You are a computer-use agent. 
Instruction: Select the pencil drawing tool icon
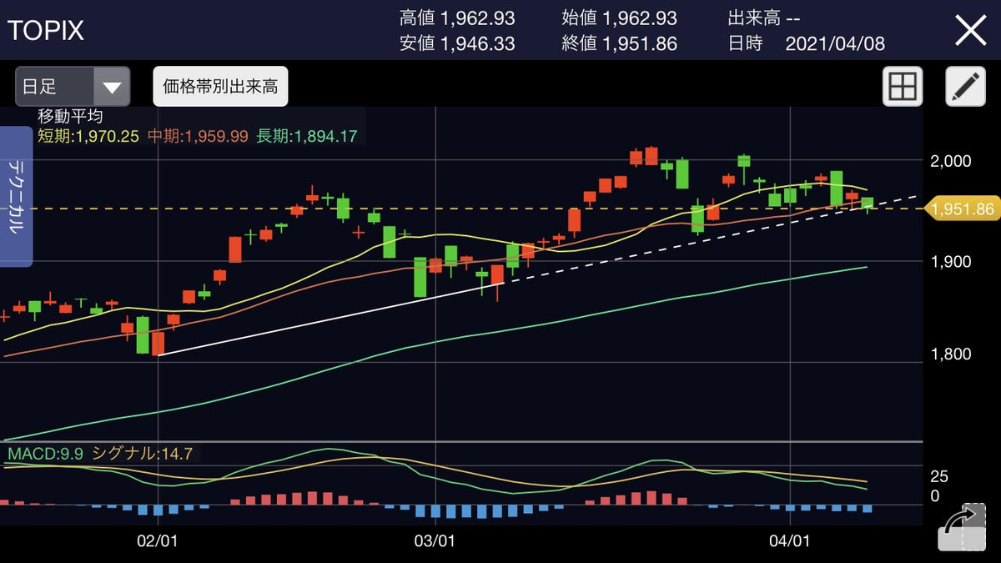tap(965, 87)
